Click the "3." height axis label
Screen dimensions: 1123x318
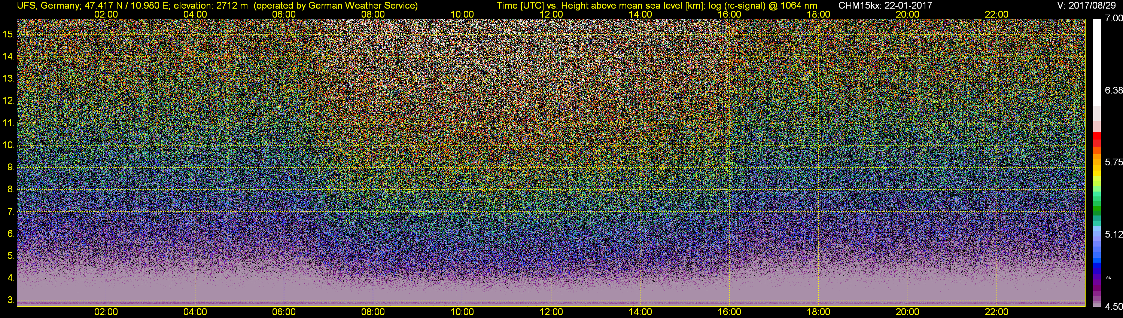pos(11,300)
